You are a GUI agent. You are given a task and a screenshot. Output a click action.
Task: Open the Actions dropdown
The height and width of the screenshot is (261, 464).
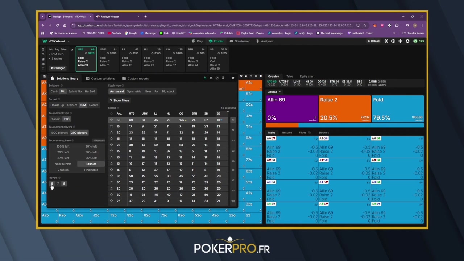pos(274,92)
